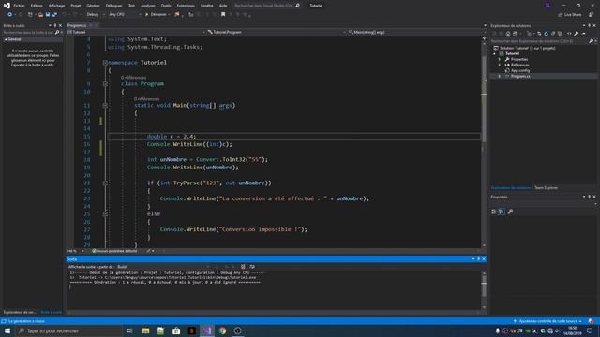Click the Aucun problème détecté indicator
The image size is (600, 337).
tap(114, 251)
